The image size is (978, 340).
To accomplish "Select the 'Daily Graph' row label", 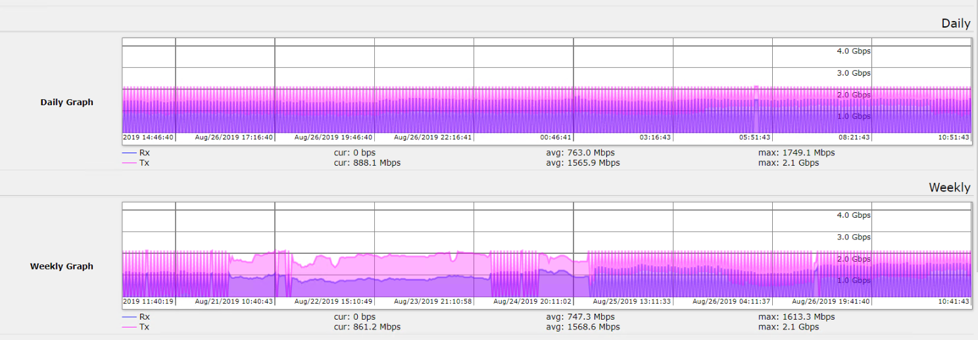I will (66, 102).
